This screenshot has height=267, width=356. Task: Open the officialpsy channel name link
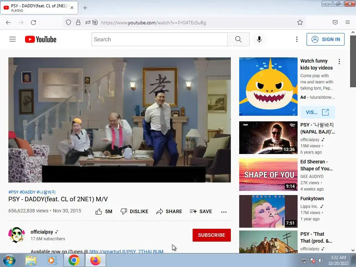pos(42,232)
